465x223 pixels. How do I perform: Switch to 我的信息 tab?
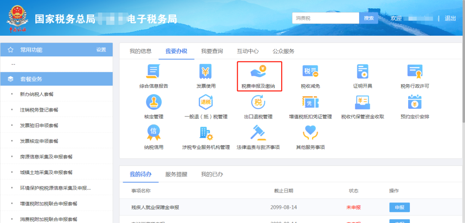(x=140, y=51)
